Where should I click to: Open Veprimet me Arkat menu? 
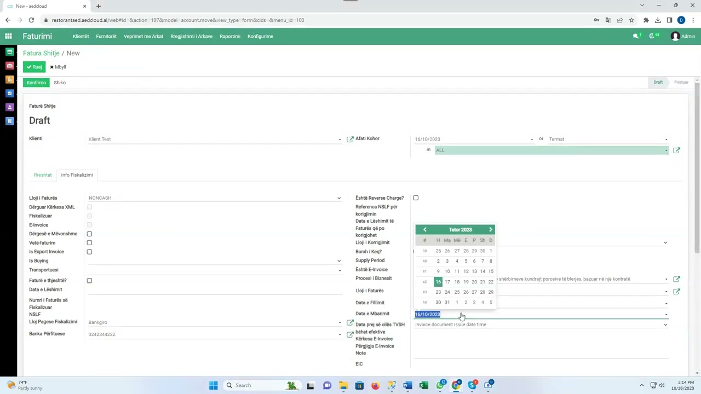tap(143, 36)
